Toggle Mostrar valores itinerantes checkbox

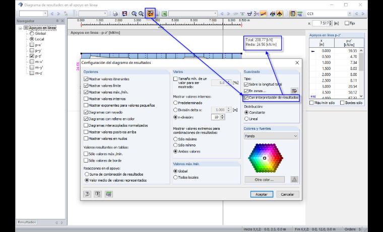pyautogui.click(x=86, y=79)
